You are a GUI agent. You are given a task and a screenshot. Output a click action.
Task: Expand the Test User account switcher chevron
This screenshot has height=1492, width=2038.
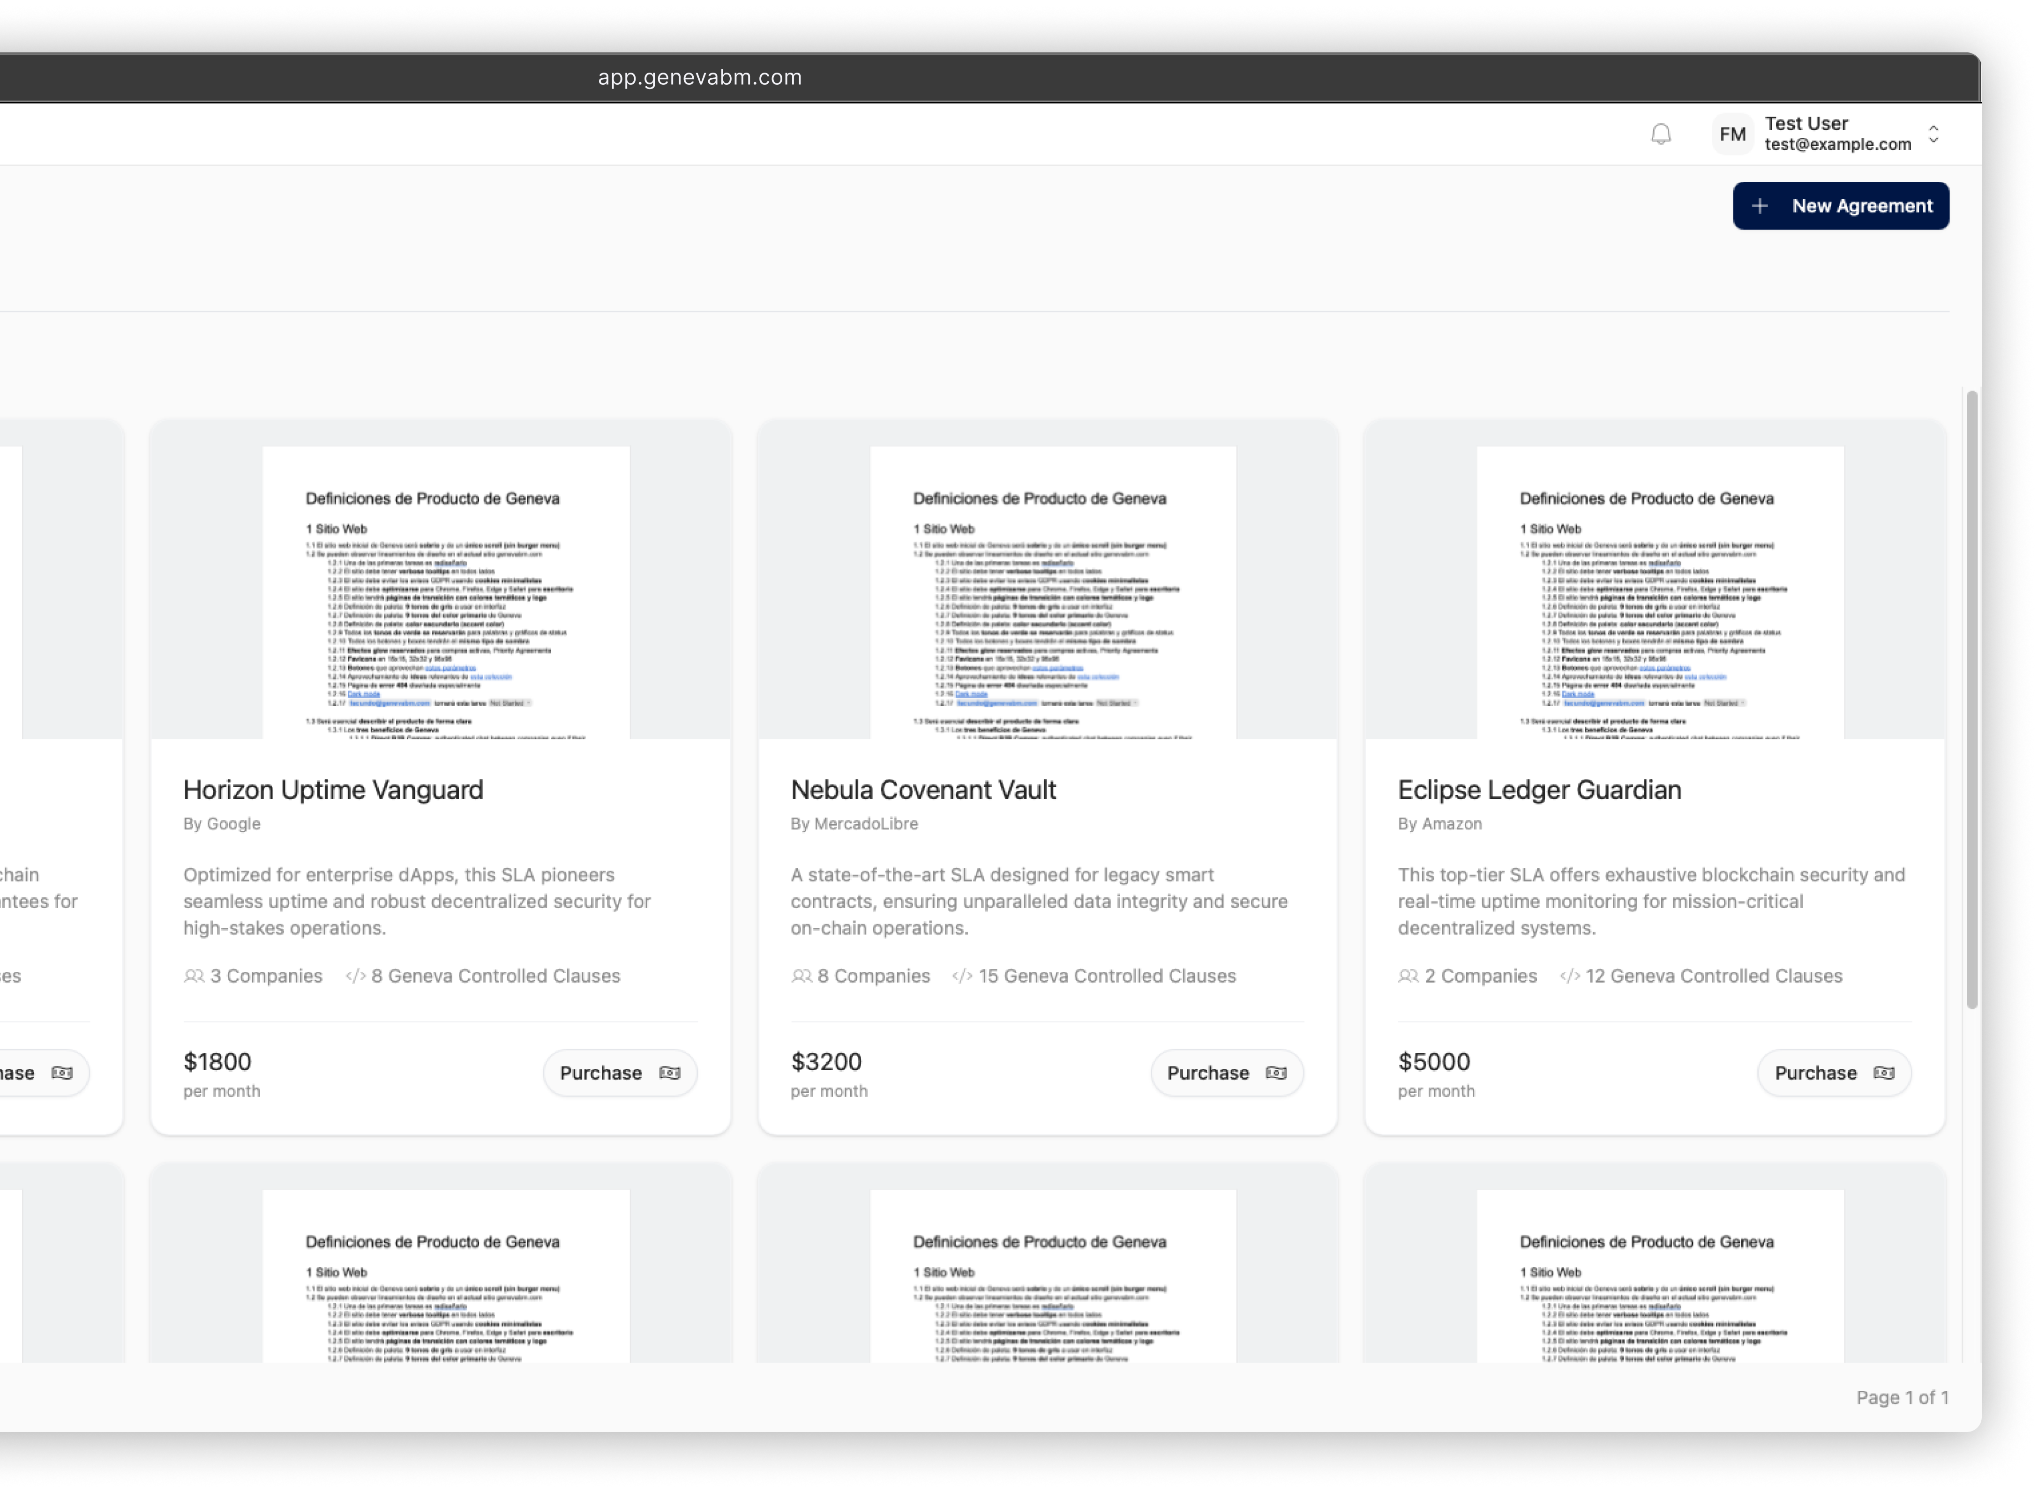click(1933, 134)
